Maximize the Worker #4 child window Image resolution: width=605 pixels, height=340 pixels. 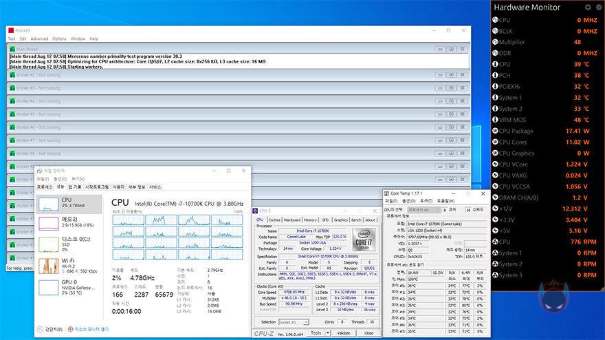tap(451, 101)
